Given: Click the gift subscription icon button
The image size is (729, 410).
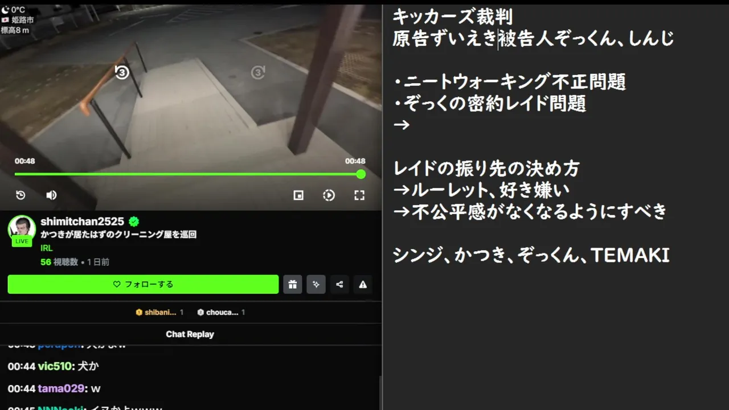Looking at the screenshot, I should tap(293, 284).
